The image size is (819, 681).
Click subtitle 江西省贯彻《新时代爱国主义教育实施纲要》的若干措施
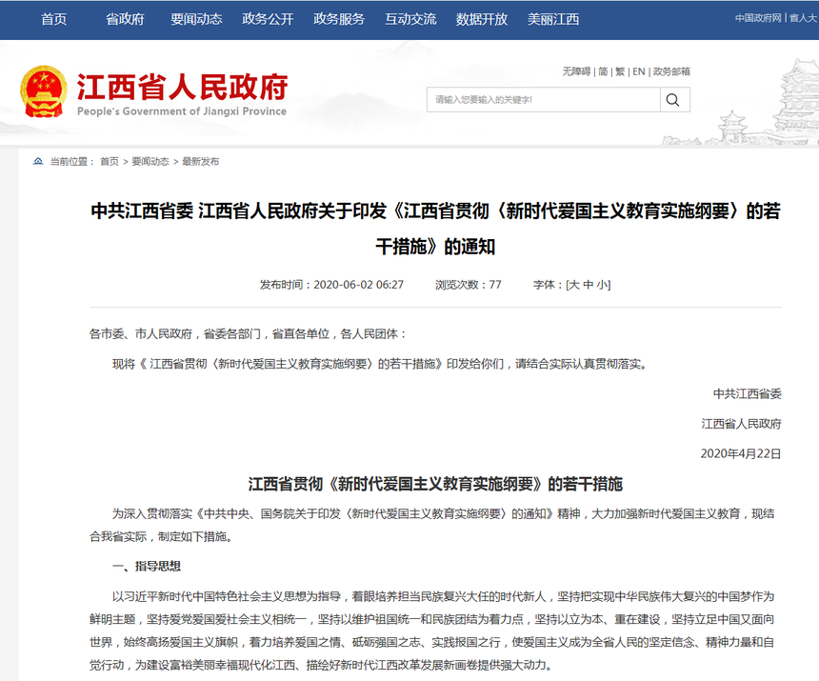pyautogui.click(x=435, y=484)
